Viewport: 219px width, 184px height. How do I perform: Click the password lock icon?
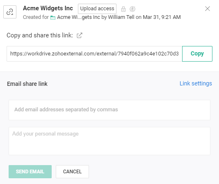pyautogui.click(x=123, y=9)
